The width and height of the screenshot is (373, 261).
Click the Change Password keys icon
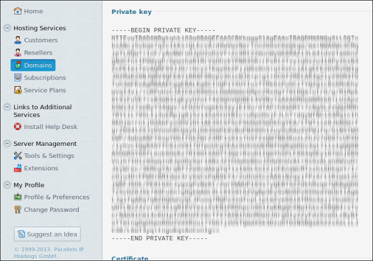click(x=17, y=209)
